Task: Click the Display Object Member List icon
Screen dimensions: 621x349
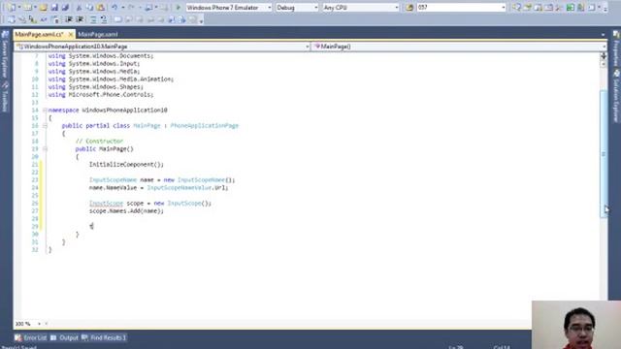Action: click(x=11, y=19)
